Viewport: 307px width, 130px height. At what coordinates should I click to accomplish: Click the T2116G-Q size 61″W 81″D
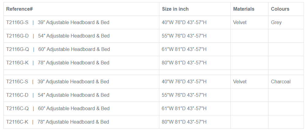pos(184,49)
